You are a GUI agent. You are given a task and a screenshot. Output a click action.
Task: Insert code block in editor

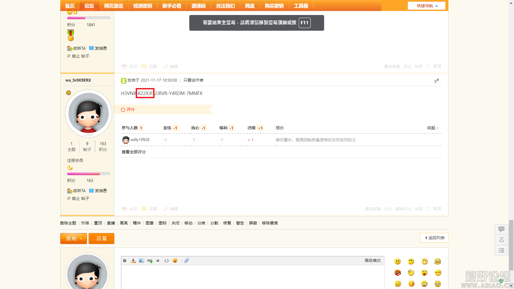click(x=167, y=261)
